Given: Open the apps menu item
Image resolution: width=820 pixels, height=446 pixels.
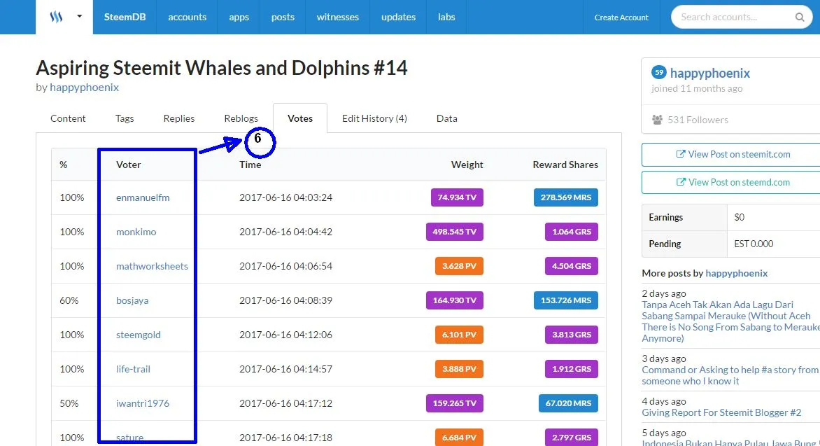Looking at the screenshot, I should pyautogui.click(x=239, y=17).
